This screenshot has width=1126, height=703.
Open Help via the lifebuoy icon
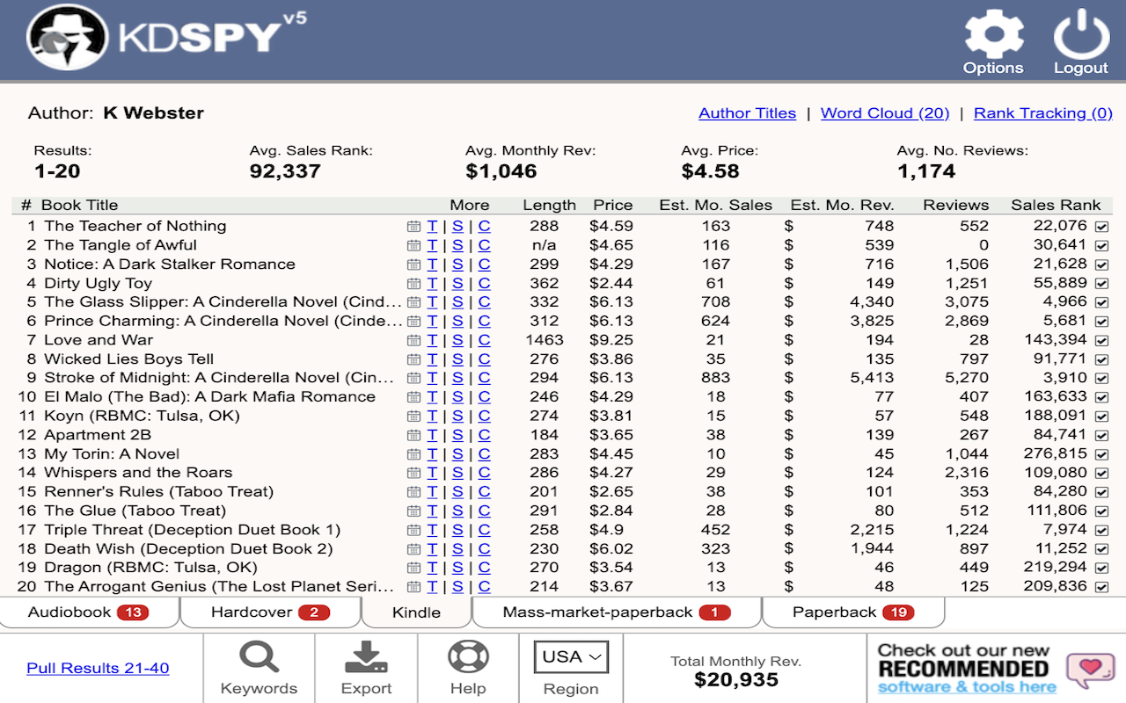click(x=468, y=655)
